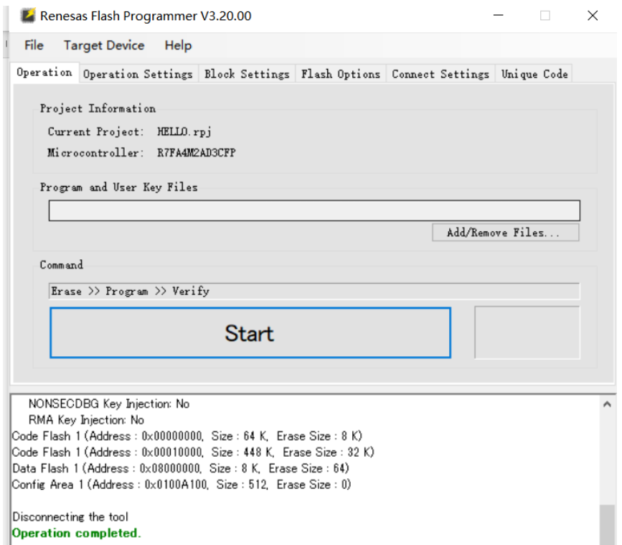Click the Renesas Flash Programmer title bar icon

(27, 16)
